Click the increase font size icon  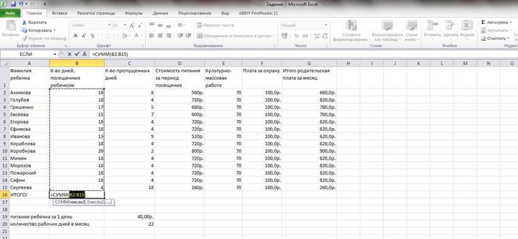point(132,25)
